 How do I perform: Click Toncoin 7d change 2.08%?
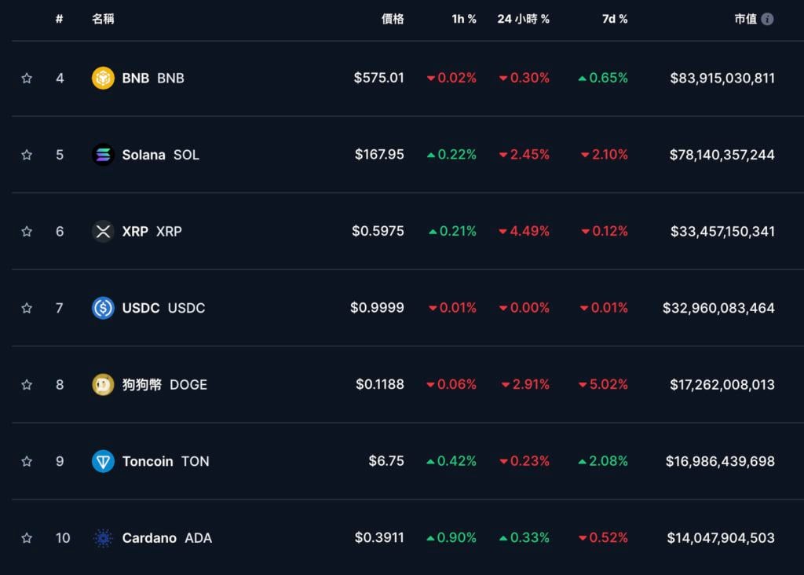[x=603, y=461]
